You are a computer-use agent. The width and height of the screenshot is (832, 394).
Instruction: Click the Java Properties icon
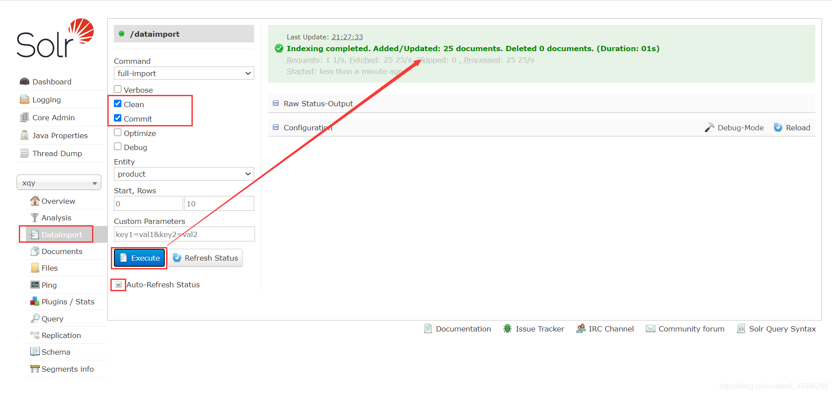click(25, 136)
